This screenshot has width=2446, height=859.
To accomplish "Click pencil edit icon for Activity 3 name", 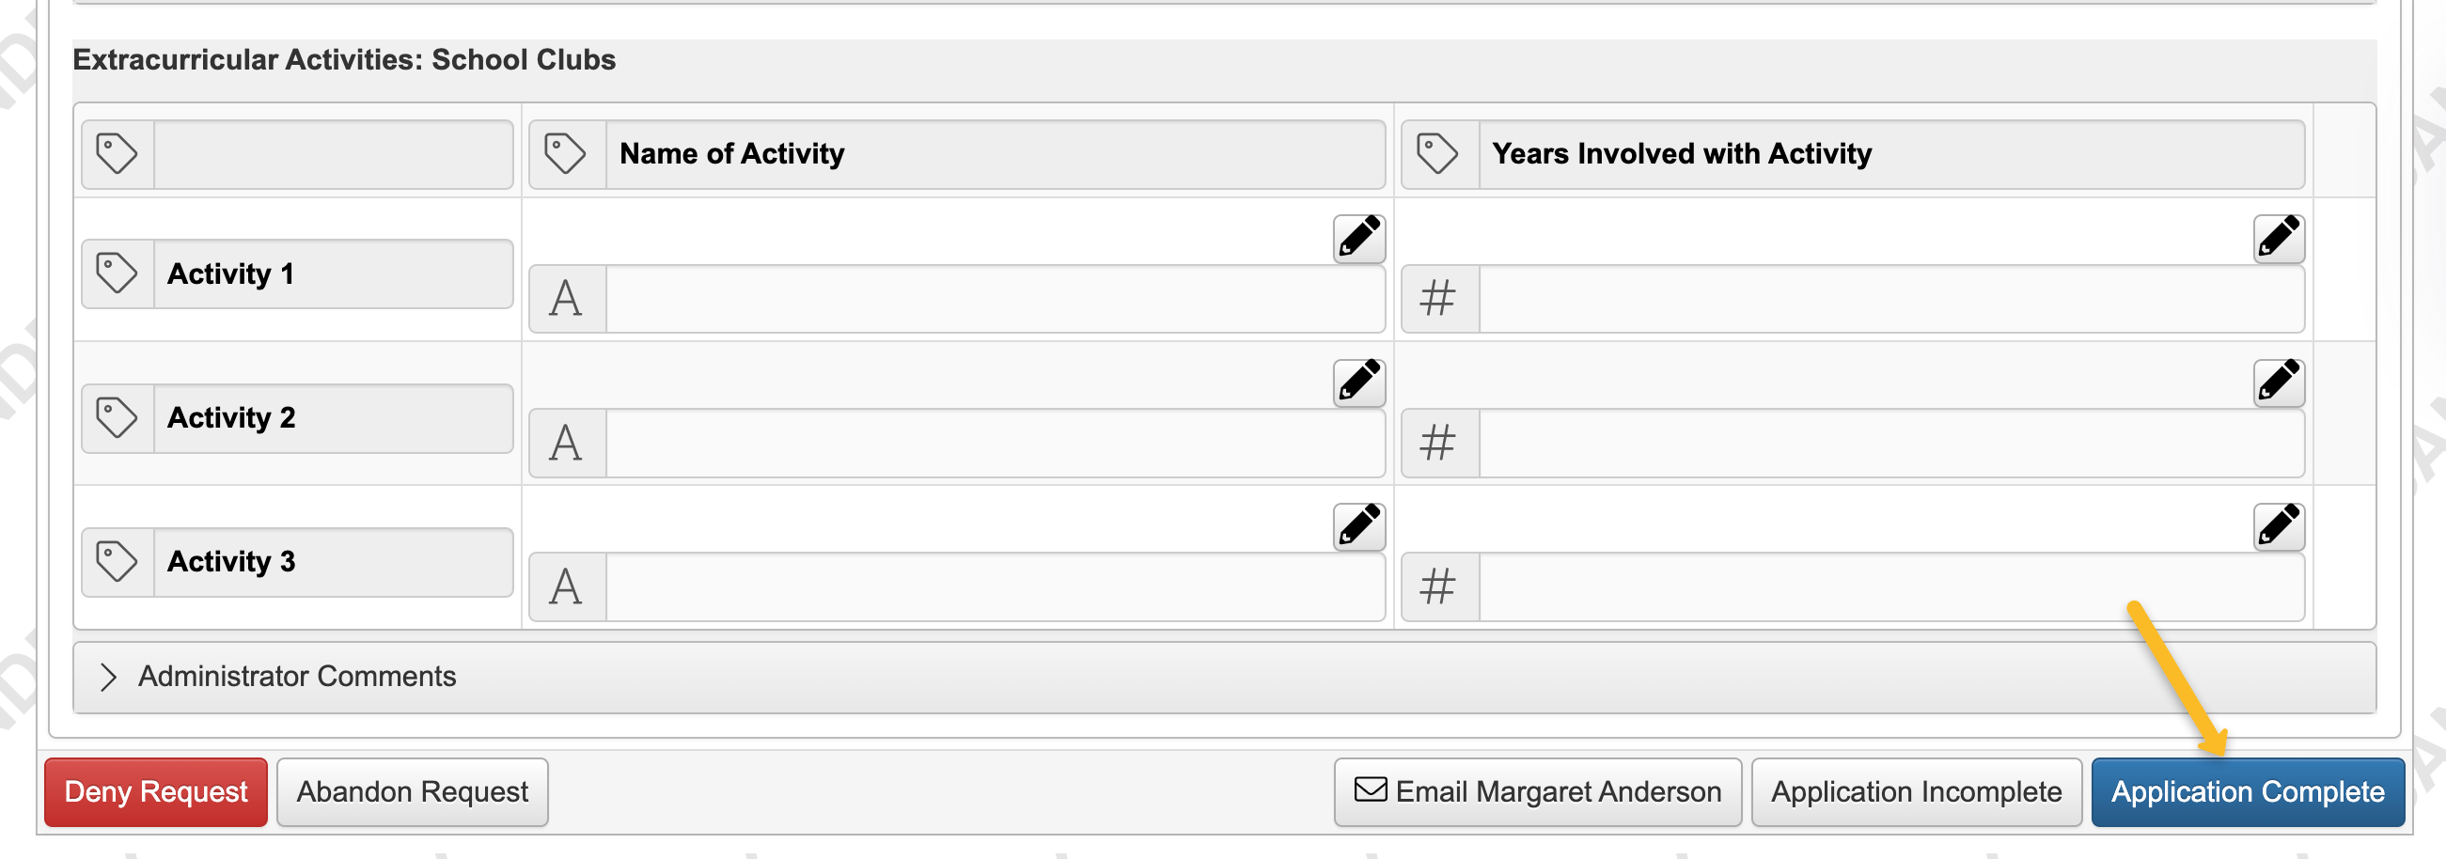I will pyautogui.click(x=1358, y=526).
